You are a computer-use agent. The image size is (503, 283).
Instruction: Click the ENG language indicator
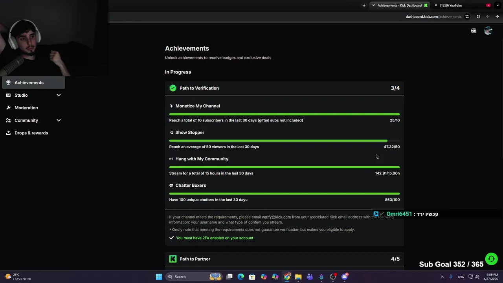[x=461, y=277]
